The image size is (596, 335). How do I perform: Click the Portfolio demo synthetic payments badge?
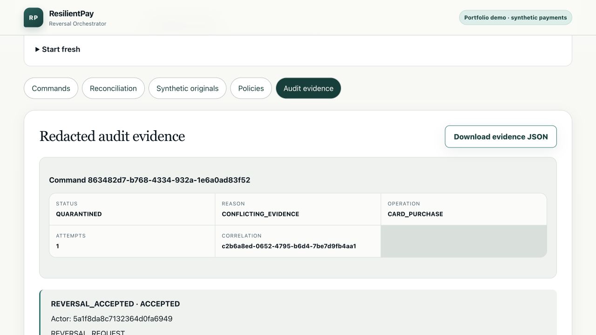[x=515, y=18]
